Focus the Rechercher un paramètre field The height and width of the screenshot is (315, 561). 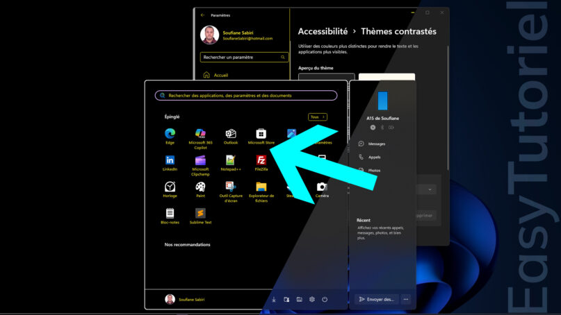[245, 57]
